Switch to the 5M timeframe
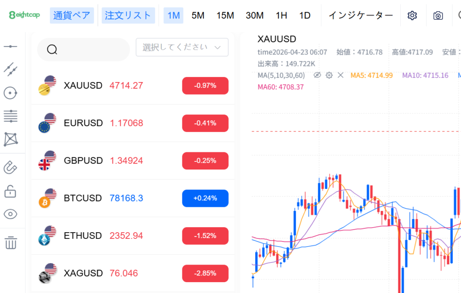This screenshot has width=461, height=293. 198,15
